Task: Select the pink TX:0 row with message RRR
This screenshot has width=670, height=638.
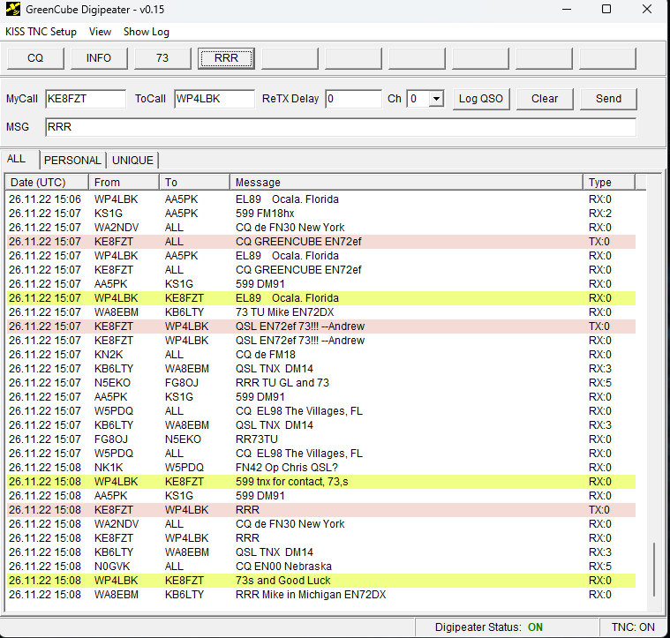Action: pyautogui.click(x=321, y=510)
